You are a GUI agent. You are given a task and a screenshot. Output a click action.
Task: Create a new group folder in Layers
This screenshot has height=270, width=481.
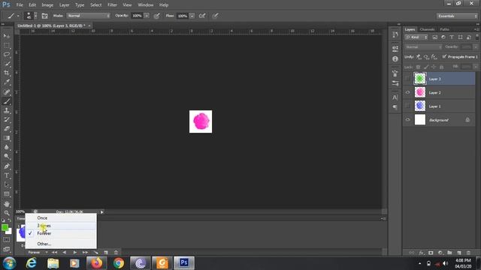[449, 253]
